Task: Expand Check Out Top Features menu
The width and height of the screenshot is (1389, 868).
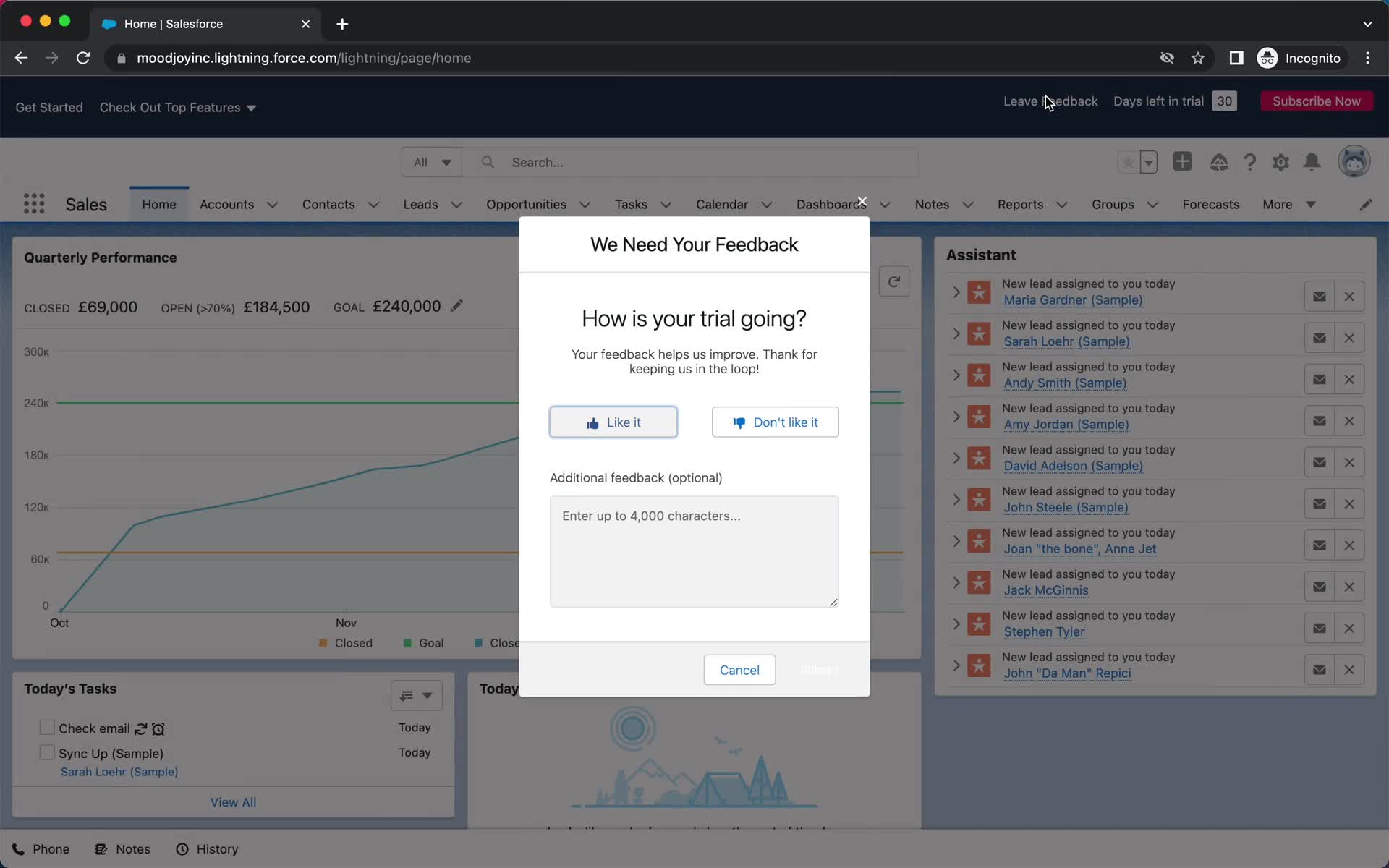Action: (x=177, y=108)
